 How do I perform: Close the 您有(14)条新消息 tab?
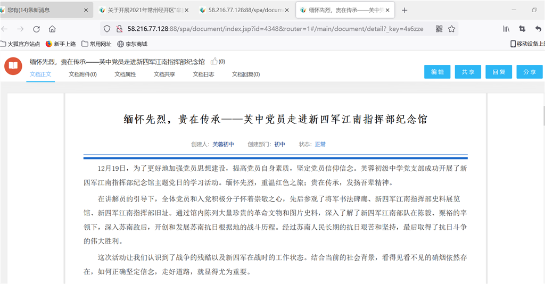point(86,10)
